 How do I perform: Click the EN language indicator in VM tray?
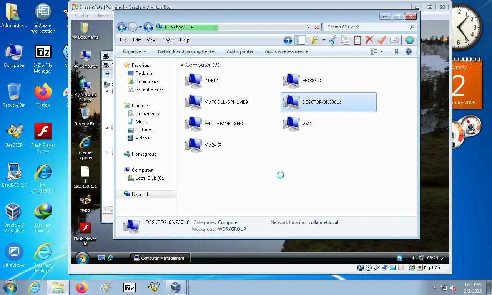coord(400,258)
